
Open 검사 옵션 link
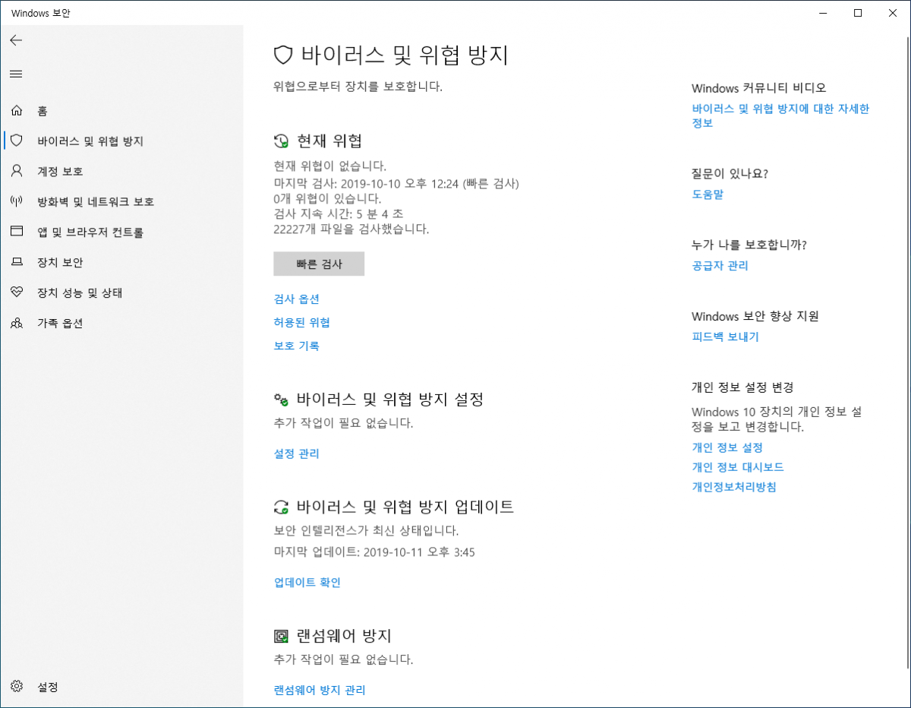tap(297, 299)
